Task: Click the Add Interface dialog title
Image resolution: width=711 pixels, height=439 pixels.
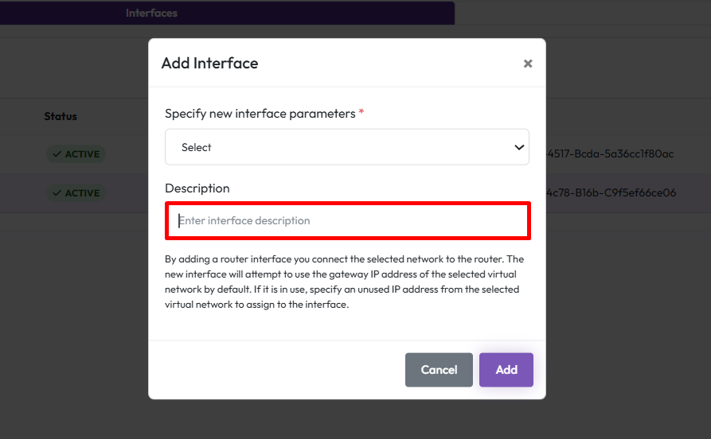Action: (209, 63)
